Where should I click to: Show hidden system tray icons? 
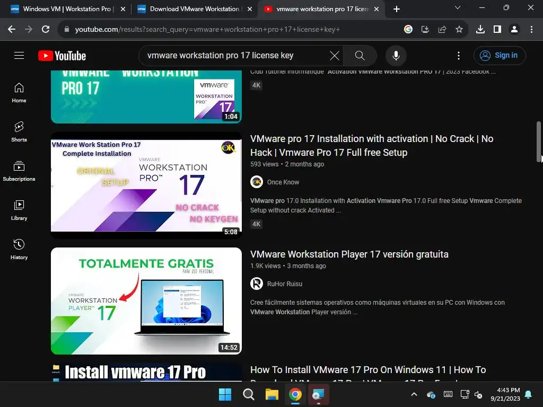pyautogui.click(x=414, y=394)
